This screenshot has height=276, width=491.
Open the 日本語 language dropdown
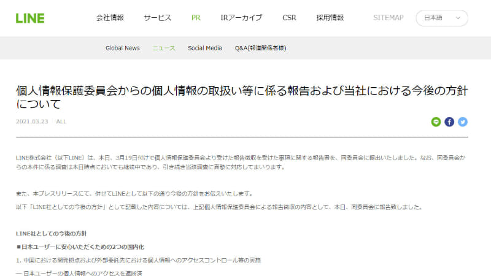[x=442, y=18]
